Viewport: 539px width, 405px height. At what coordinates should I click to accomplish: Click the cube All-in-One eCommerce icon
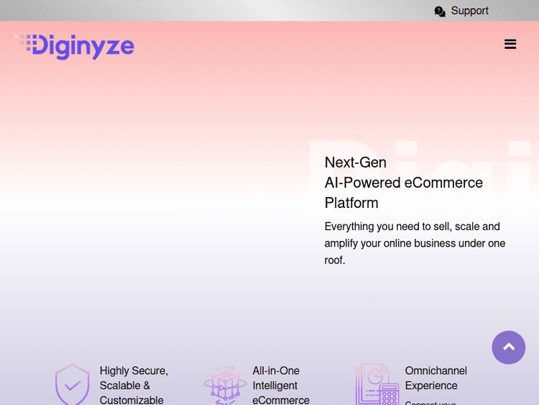[x=225, y=385]
